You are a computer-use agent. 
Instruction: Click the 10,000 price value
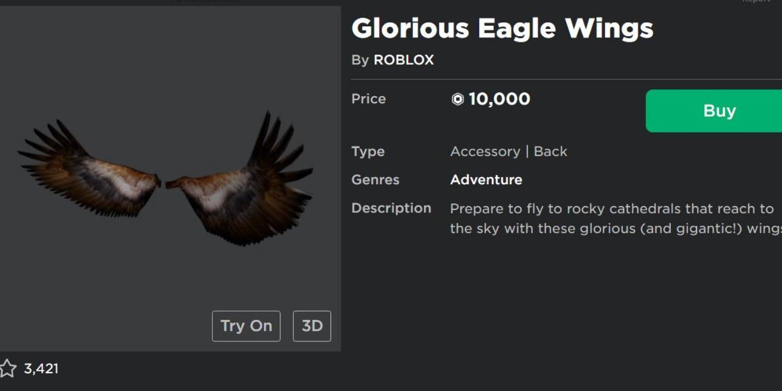(x=502, y=98)
